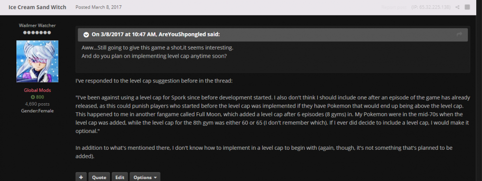The image size is (482, 181).
Task: Tick the post moderation checkbox
Action: pos(467,7)
